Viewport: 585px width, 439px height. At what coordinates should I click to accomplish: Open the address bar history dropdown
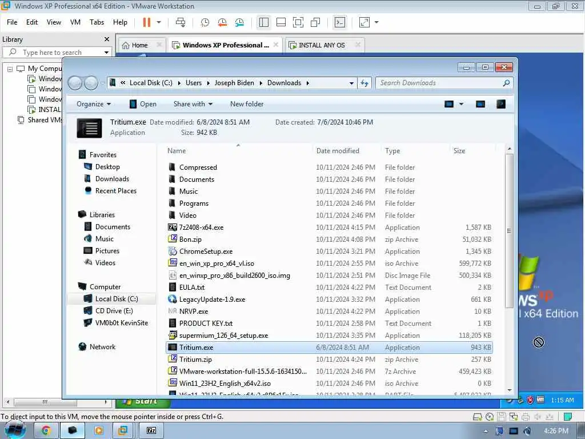click(351, 83)
